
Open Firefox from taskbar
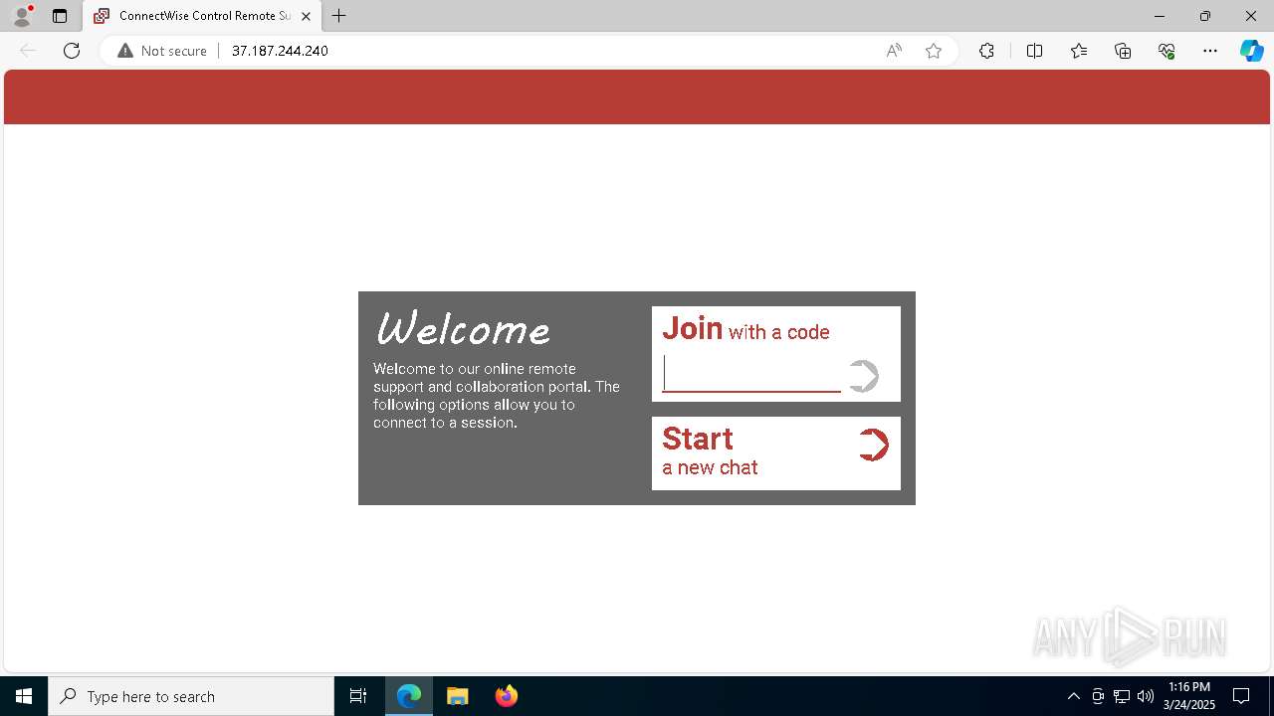click(507, 696)
